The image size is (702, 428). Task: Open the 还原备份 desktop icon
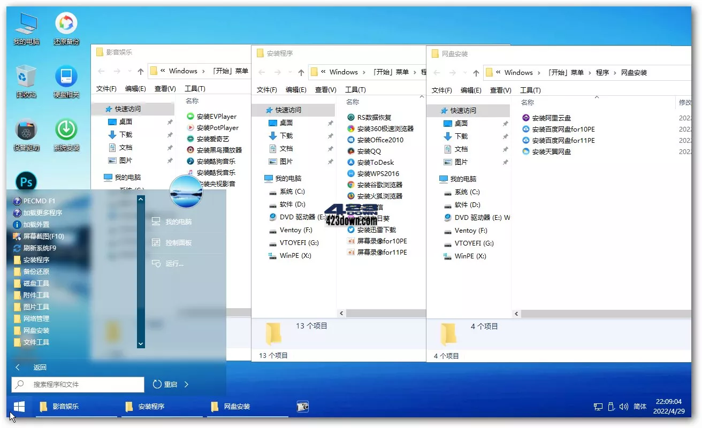pyautogui.click(x=65, y=28)
